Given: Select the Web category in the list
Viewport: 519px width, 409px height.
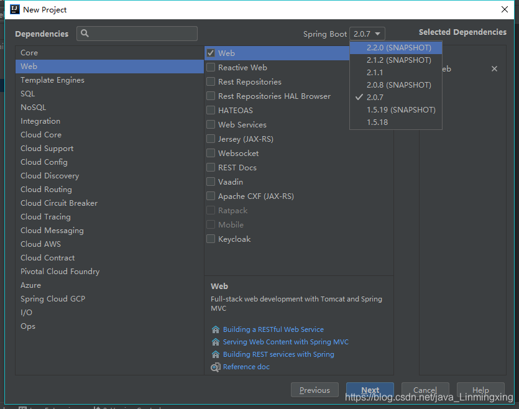Looking at the screenshot, I should coord(109,66).
